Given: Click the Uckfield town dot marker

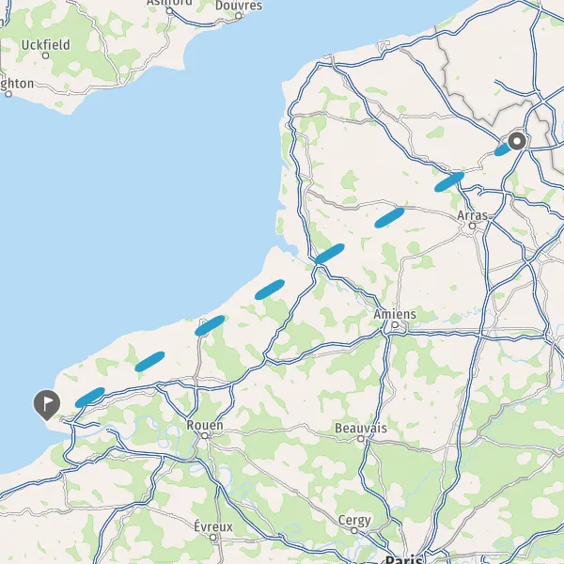Looking at the screenshot, I should (46, 55).
